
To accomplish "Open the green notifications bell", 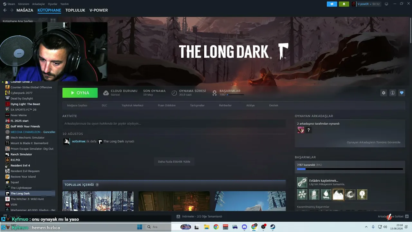I will (x=344, y=4).
